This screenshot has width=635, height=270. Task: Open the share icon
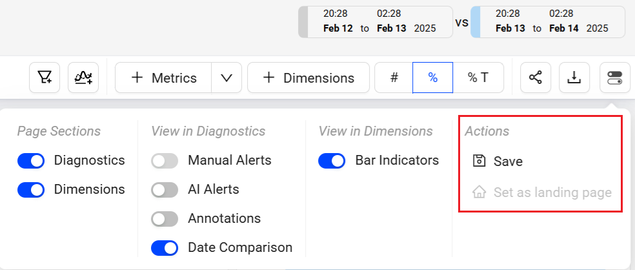536,78
